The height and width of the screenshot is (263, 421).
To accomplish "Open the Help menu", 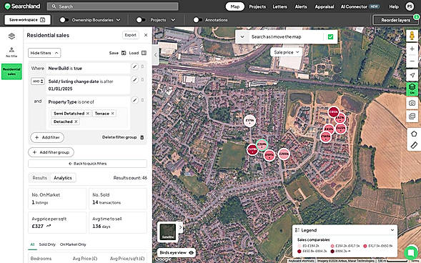I will [394, 6].
